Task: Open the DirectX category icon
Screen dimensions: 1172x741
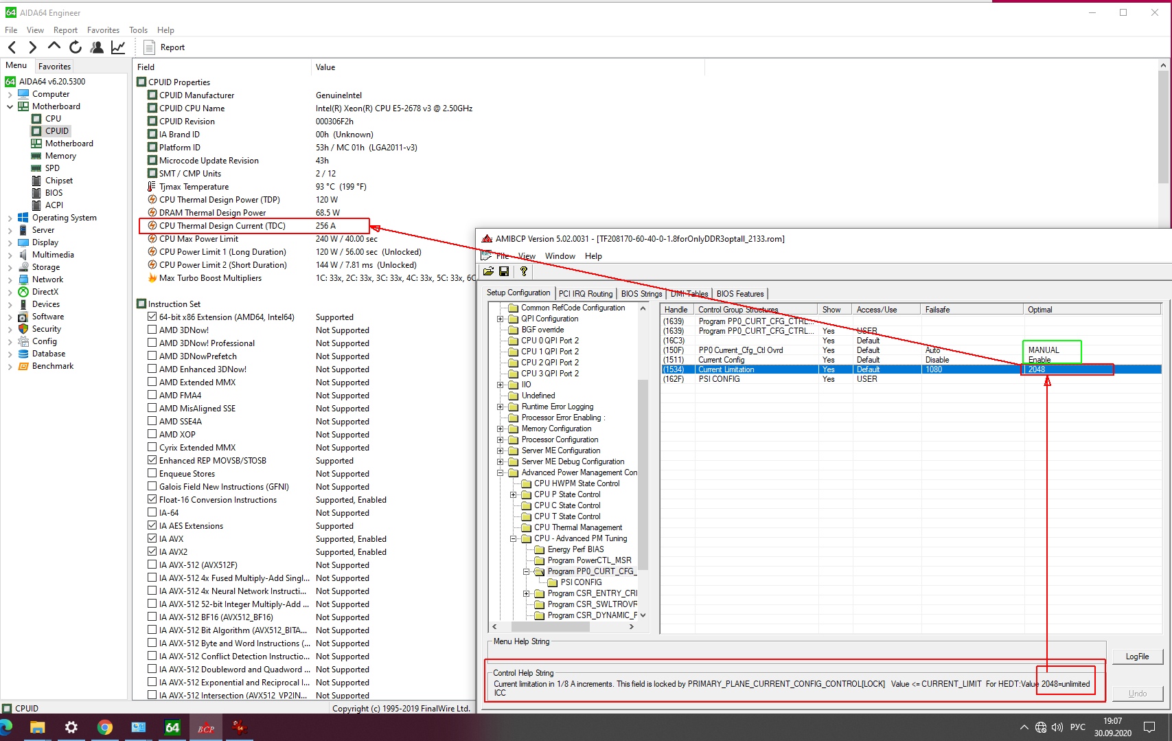Action: pos(23,292)
